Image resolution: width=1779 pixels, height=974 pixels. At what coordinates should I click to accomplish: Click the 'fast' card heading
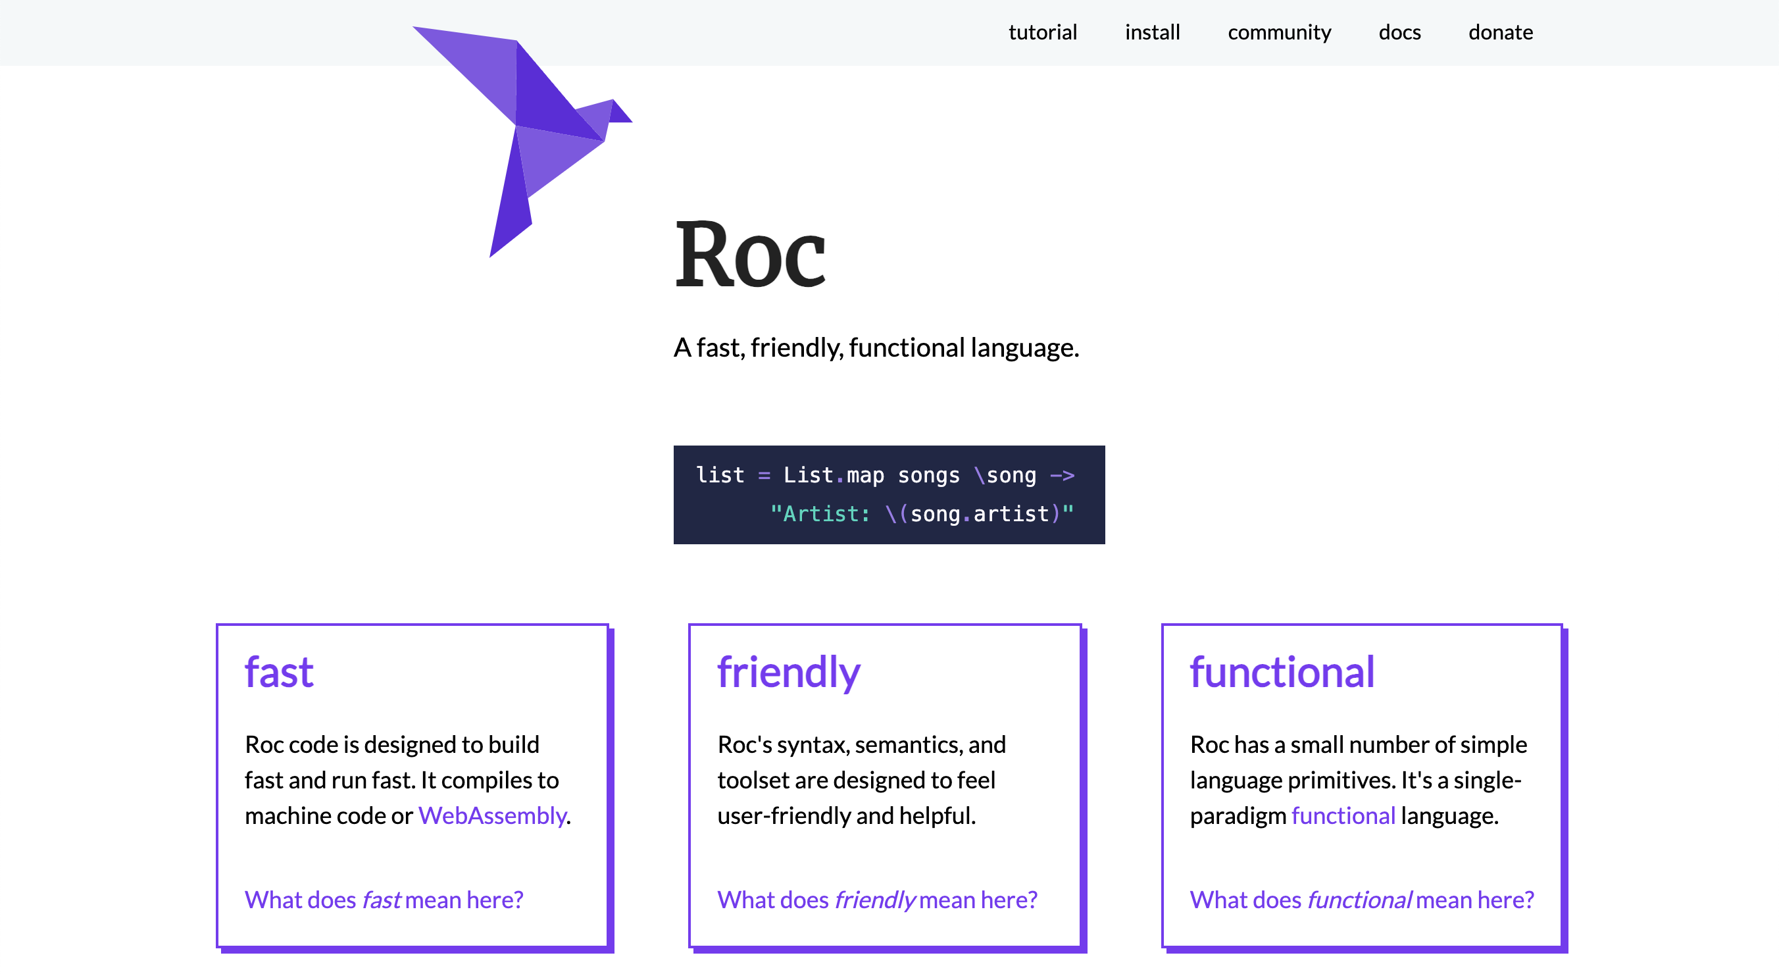279,671
